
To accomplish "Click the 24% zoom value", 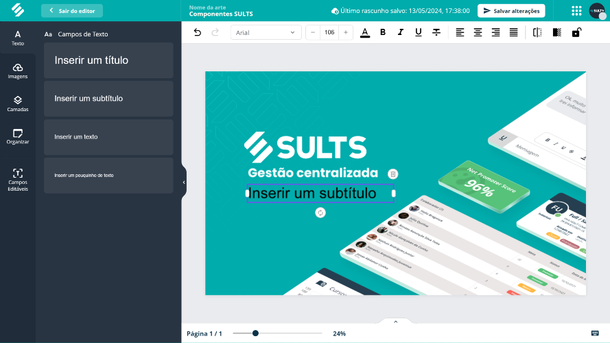I will tap(339, 333).
